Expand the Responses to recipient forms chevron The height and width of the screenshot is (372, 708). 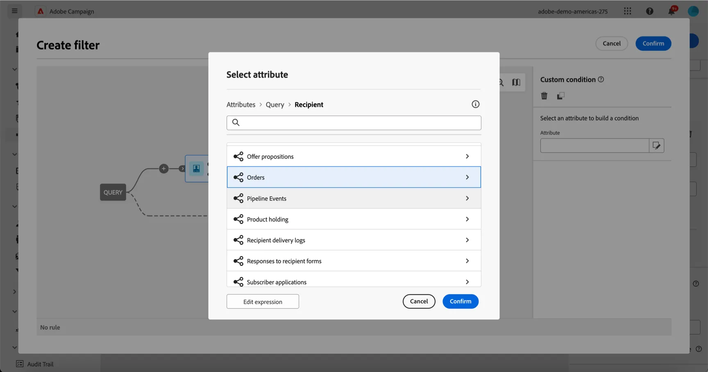[467, 261]
